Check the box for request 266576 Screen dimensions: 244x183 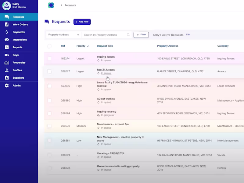pyautogui.click(x=49, y=126)
